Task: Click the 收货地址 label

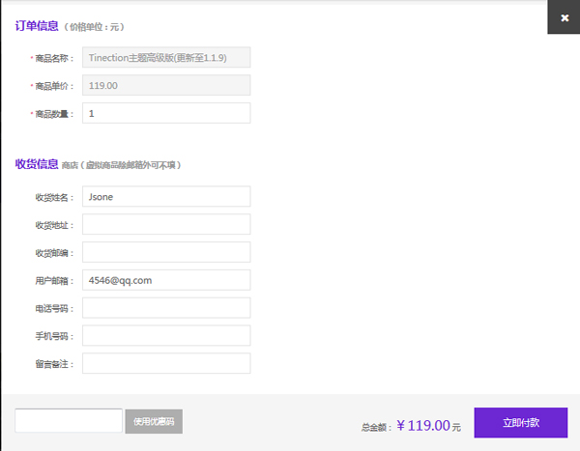Action: coord(54,226)
